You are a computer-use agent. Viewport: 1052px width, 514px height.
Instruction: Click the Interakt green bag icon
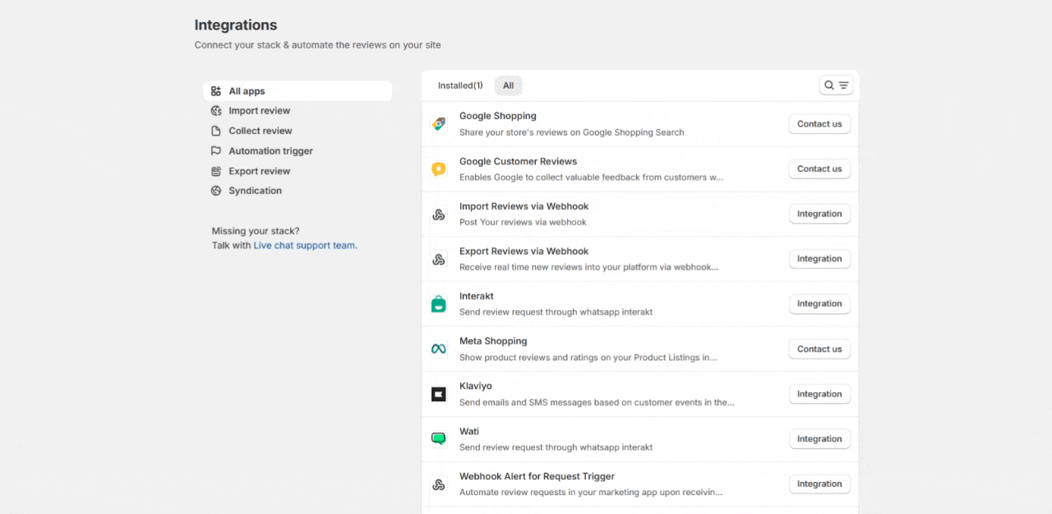point(439,304)
